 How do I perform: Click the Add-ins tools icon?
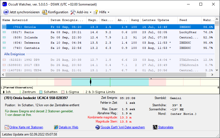click(73, 12)
